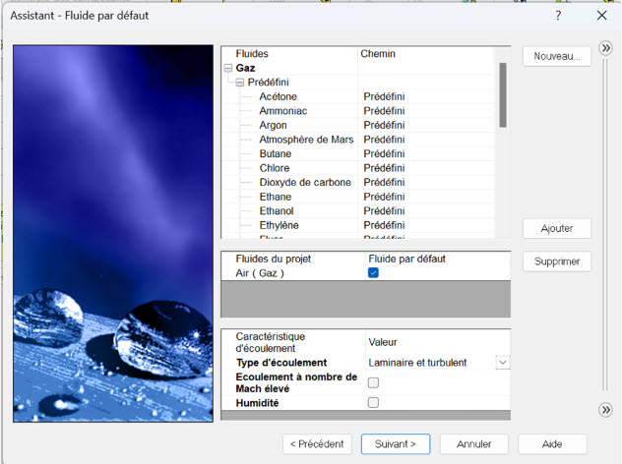Collapse the Prédéfini tree branch

tap(240, 83)
